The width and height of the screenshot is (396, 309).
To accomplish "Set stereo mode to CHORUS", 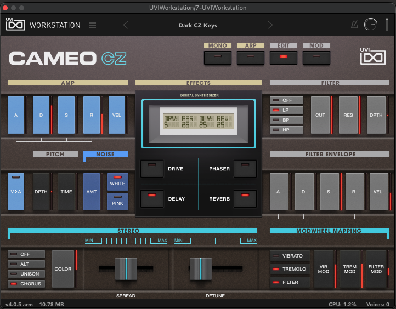I will [26, 284].
